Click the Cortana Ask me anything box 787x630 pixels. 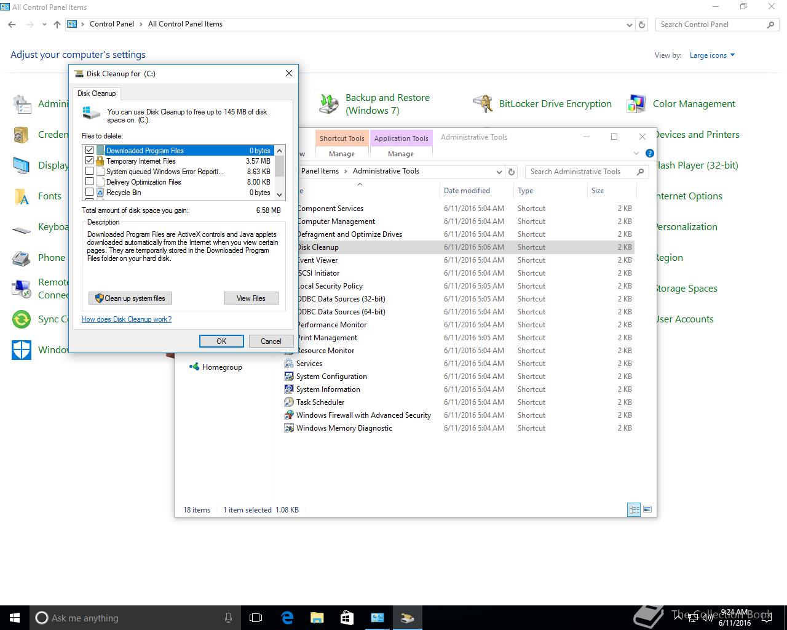(x=135, y=618)
